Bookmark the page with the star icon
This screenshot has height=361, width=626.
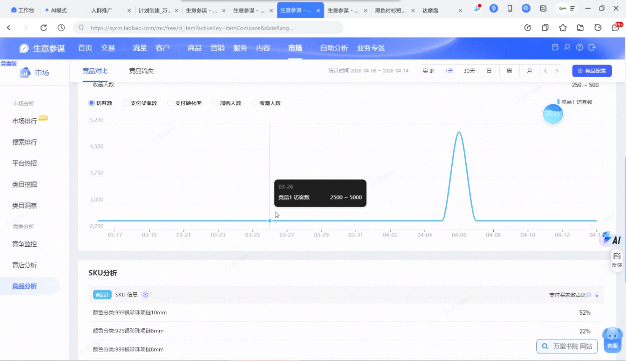[x=563, y=28]
